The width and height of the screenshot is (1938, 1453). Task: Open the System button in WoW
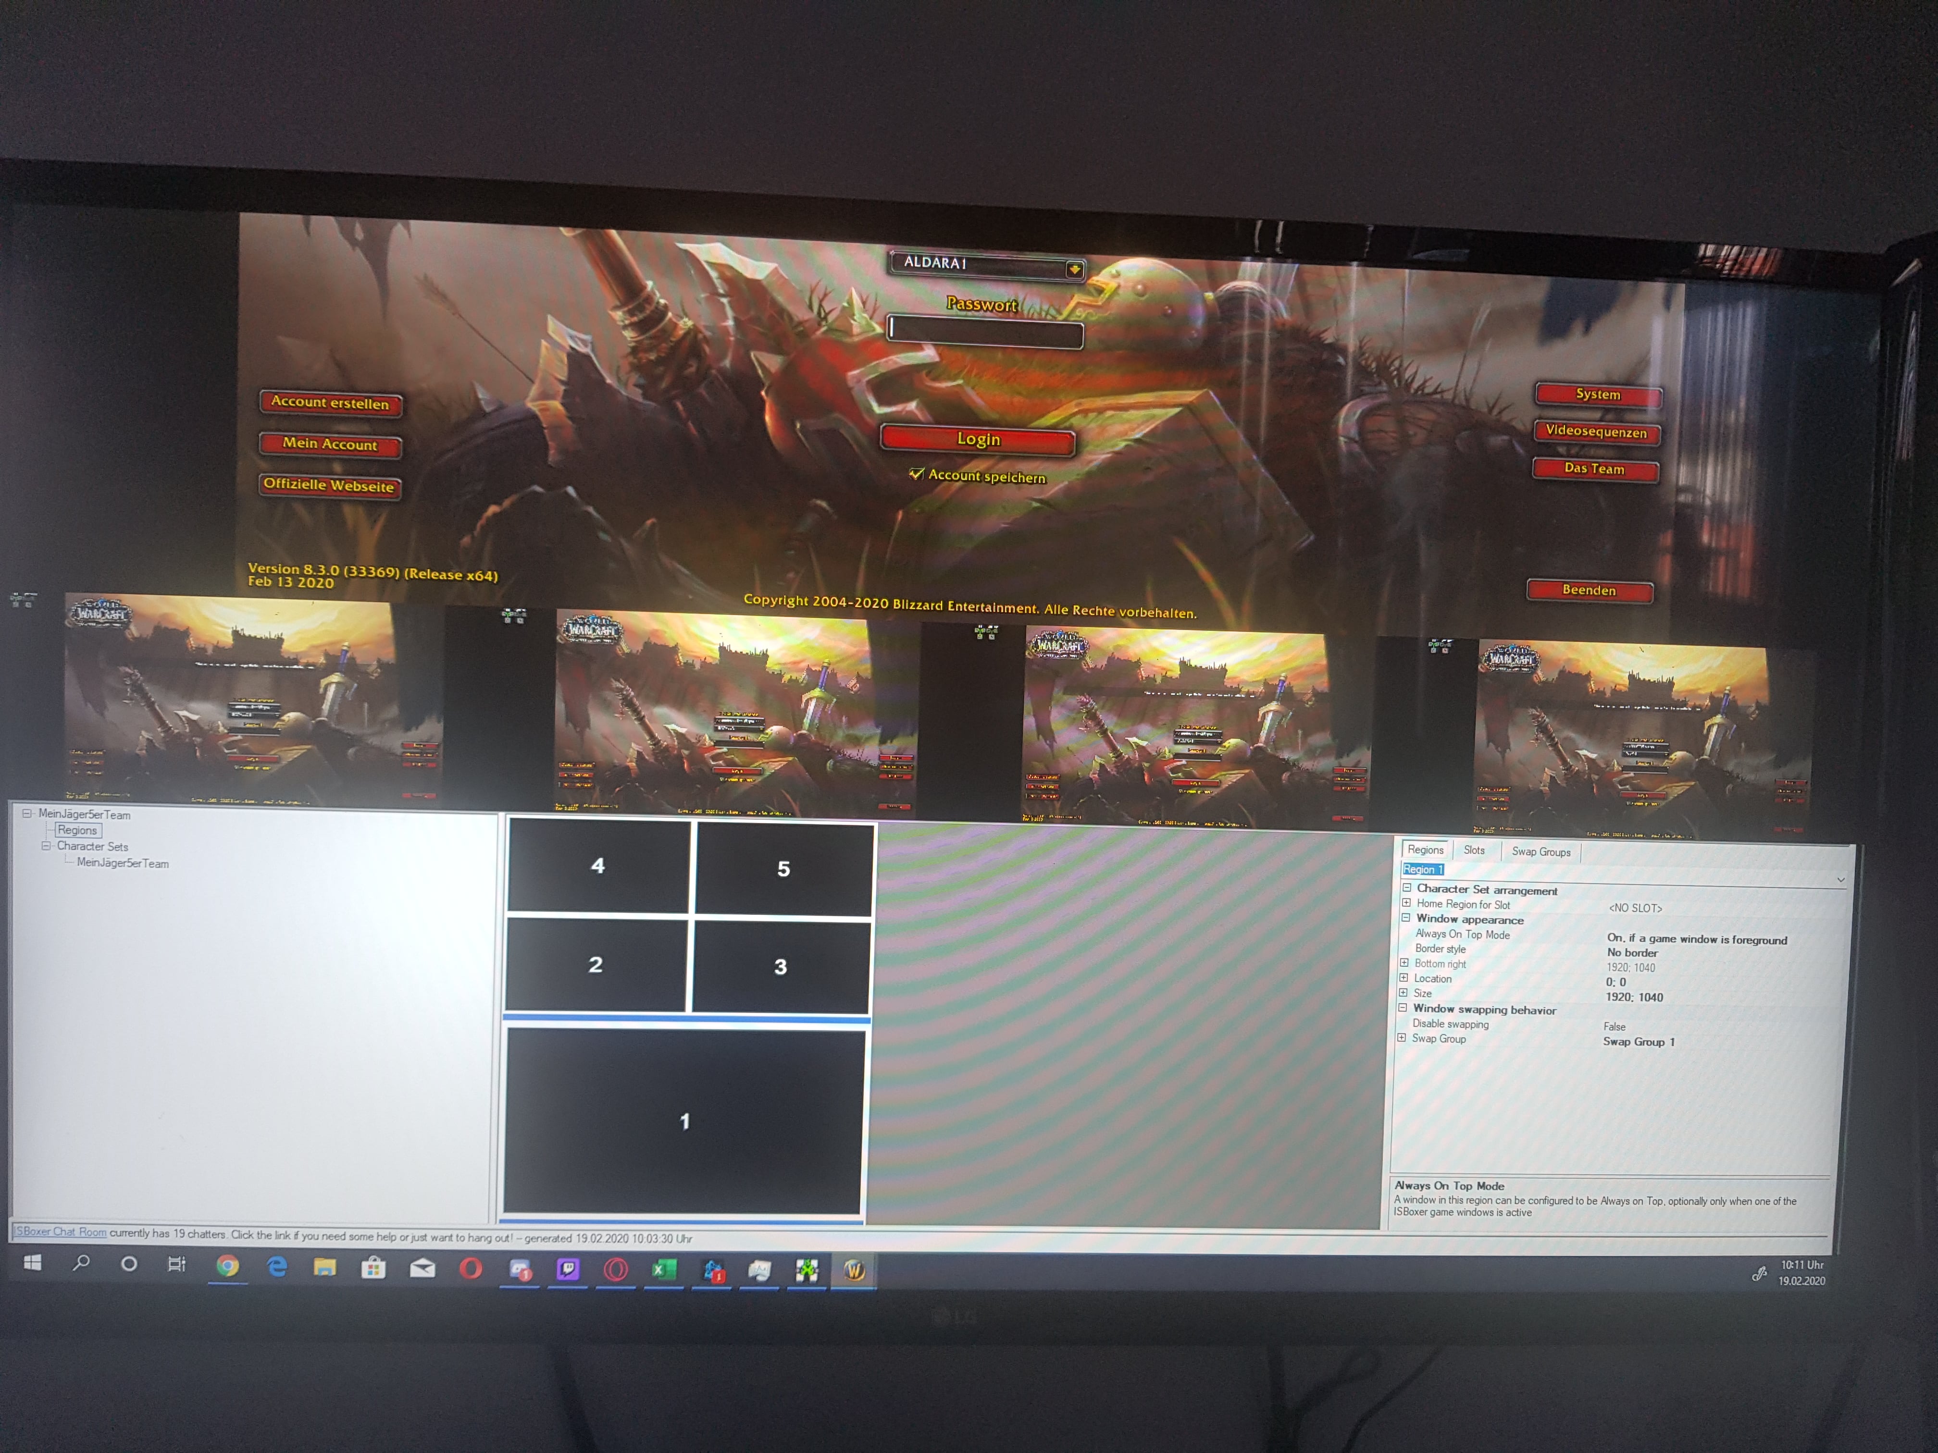click(1598, 395)
